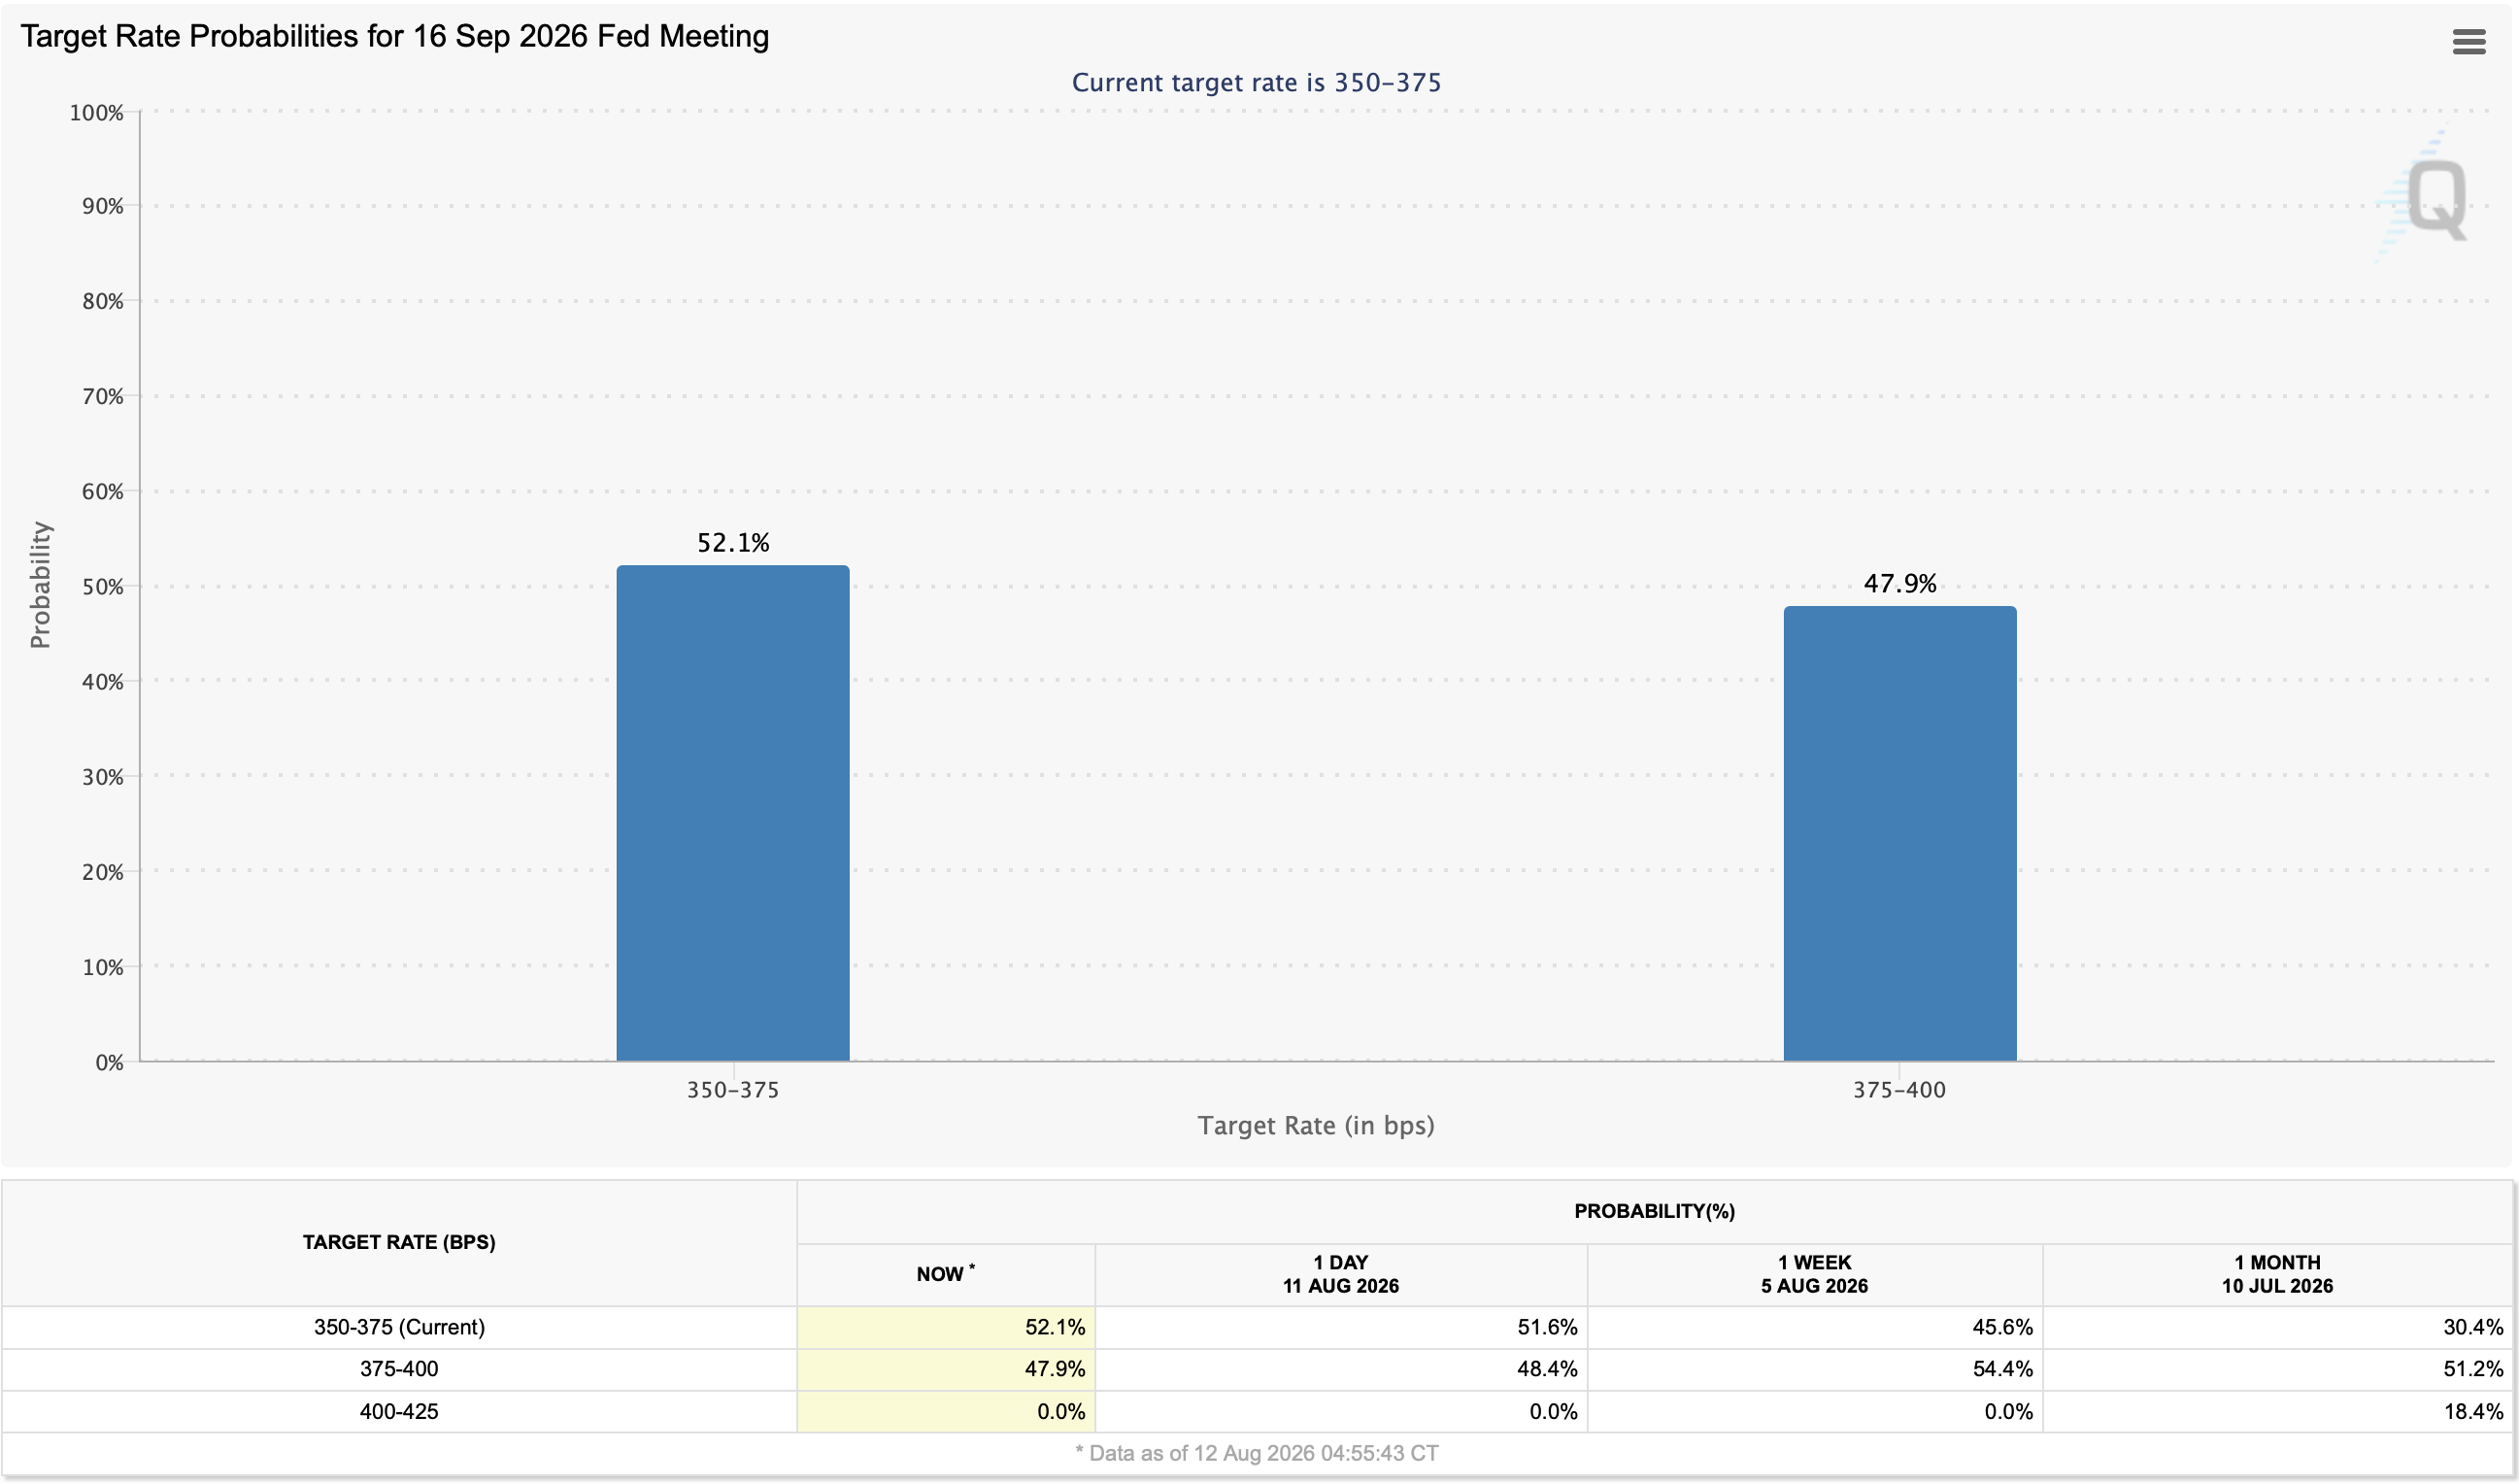Select the '350-375 (Current)' table row label
2519x1484 pixels.
pyautogui.click(x=399, y=1327)
